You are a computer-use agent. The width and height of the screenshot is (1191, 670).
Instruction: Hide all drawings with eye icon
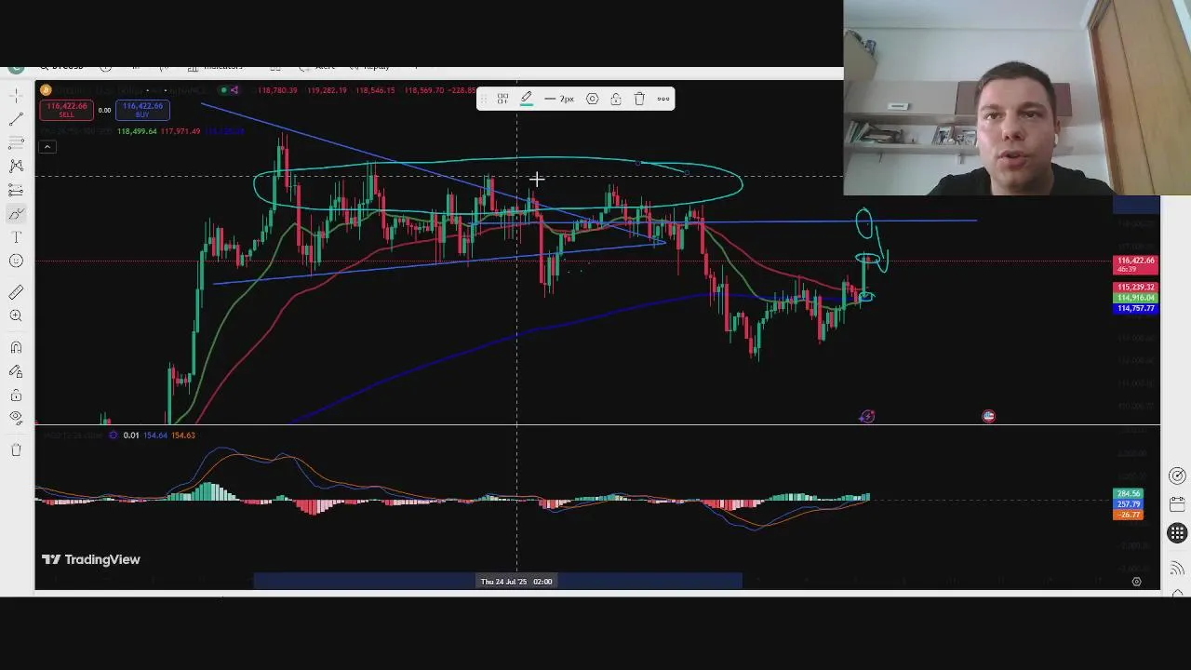(16, 418)
